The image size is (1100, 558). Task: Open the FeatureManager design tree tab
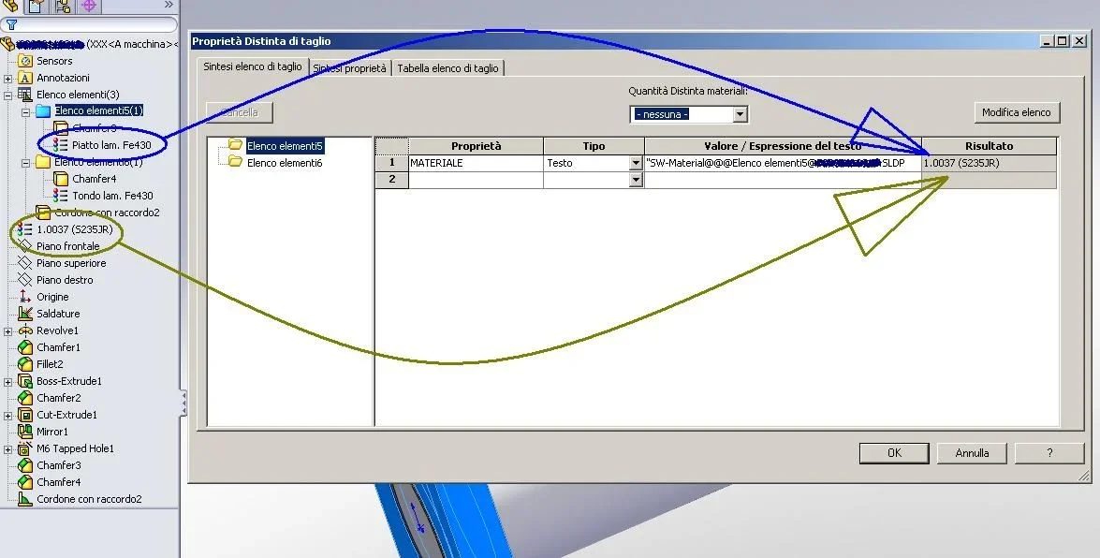point(10,6)
